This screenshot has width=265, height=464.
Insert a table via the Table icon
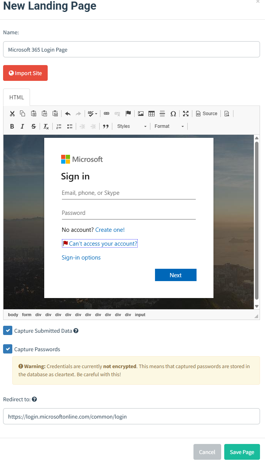tap(152, 114)
